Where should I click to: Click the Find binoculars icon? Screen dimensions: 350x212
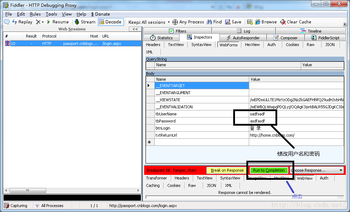pyautogui.click(x=209, y=22)
